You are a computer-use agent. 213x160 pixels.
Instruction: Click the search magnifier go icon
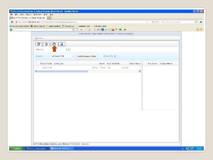[196, 22]
